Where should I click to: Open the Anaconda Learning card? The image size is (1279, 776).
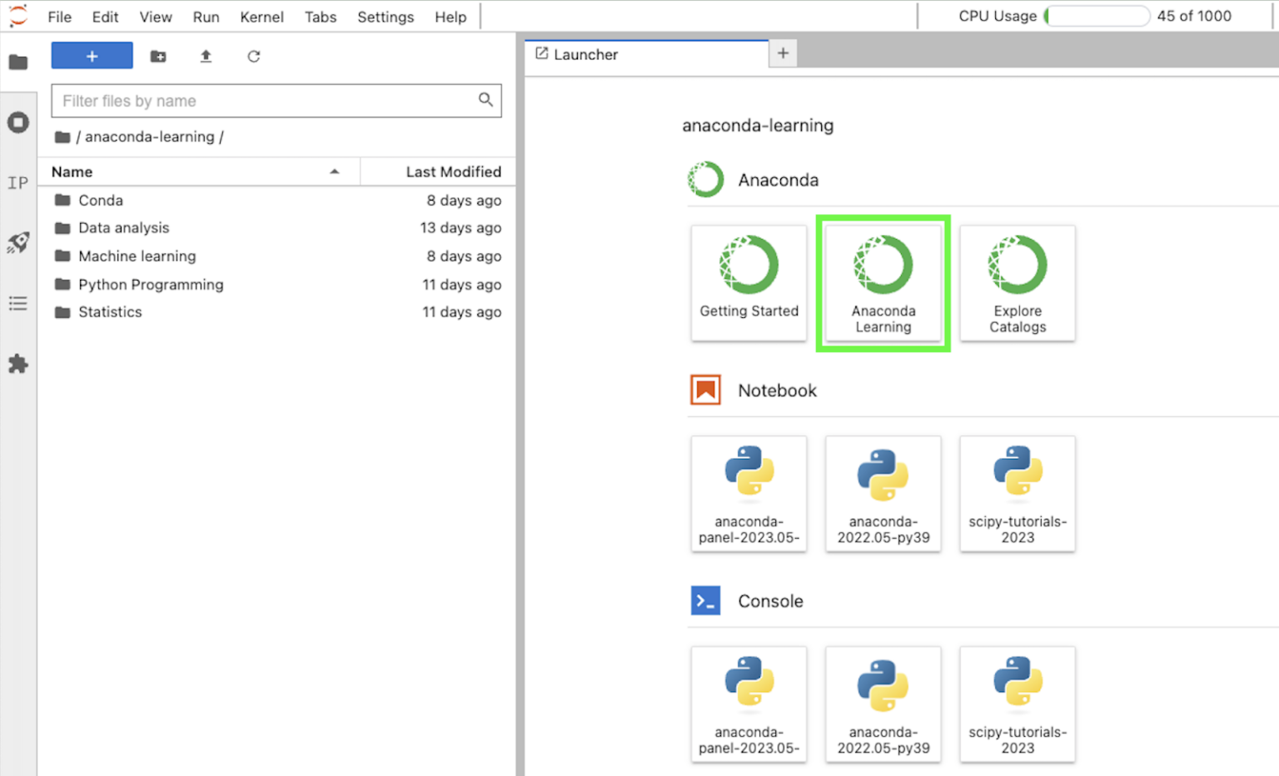point(883,283)
